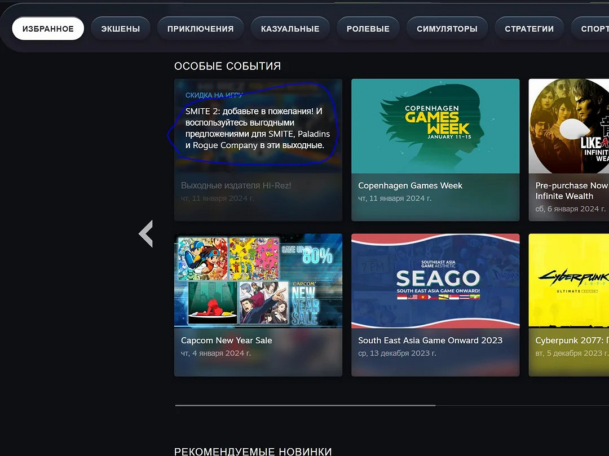Click the Capcom New Year Sale title text
This screenshot has width=609, height=456.
tap(226, 340)
